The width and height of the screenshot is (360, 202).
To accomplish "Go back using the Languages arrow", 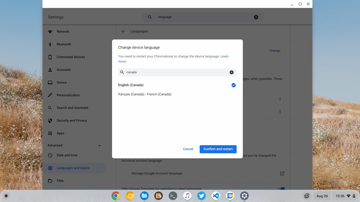I will (x=123, y=31).
